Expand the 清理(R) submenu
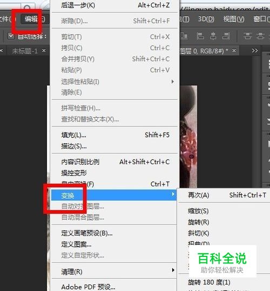 tap(114, 272)
